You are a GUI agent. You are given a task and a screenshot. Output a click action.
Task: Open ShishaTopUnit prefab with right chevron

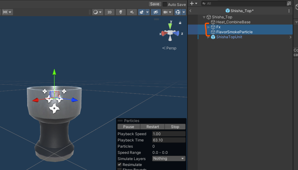[x=291, y=37]
